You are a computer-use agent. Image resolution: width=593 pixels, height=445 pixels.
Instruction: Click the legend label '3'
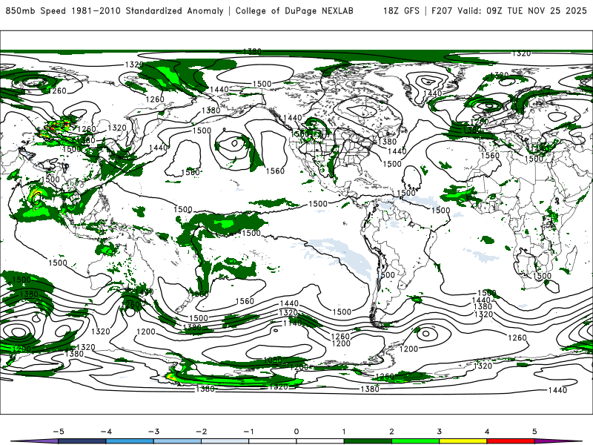tap(439, 432)
